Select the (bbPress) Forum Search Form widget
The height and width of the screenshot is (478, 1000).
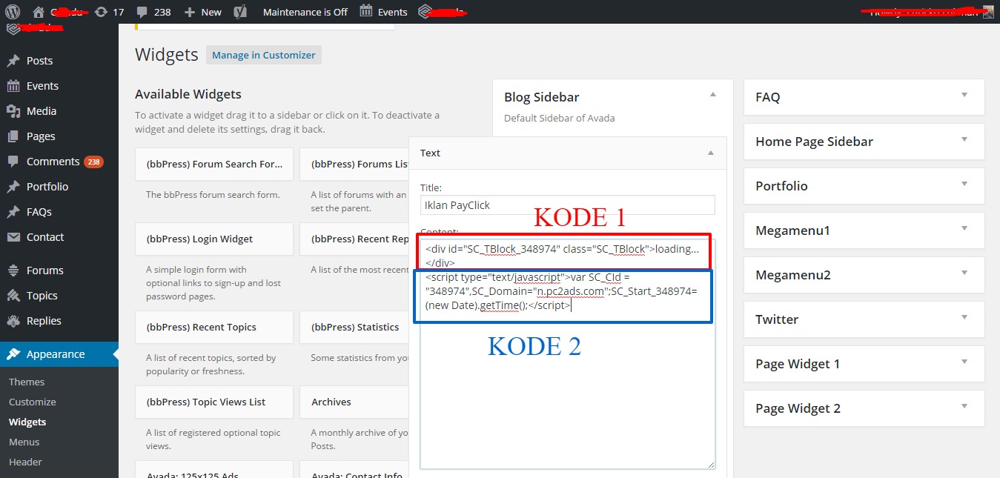click(x=214, y=165)
